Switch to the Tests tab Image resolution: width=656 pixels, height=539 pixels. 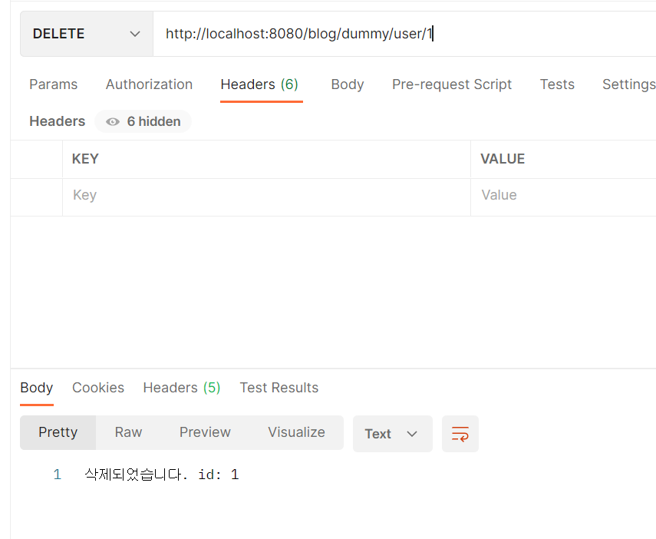point(557,84)
